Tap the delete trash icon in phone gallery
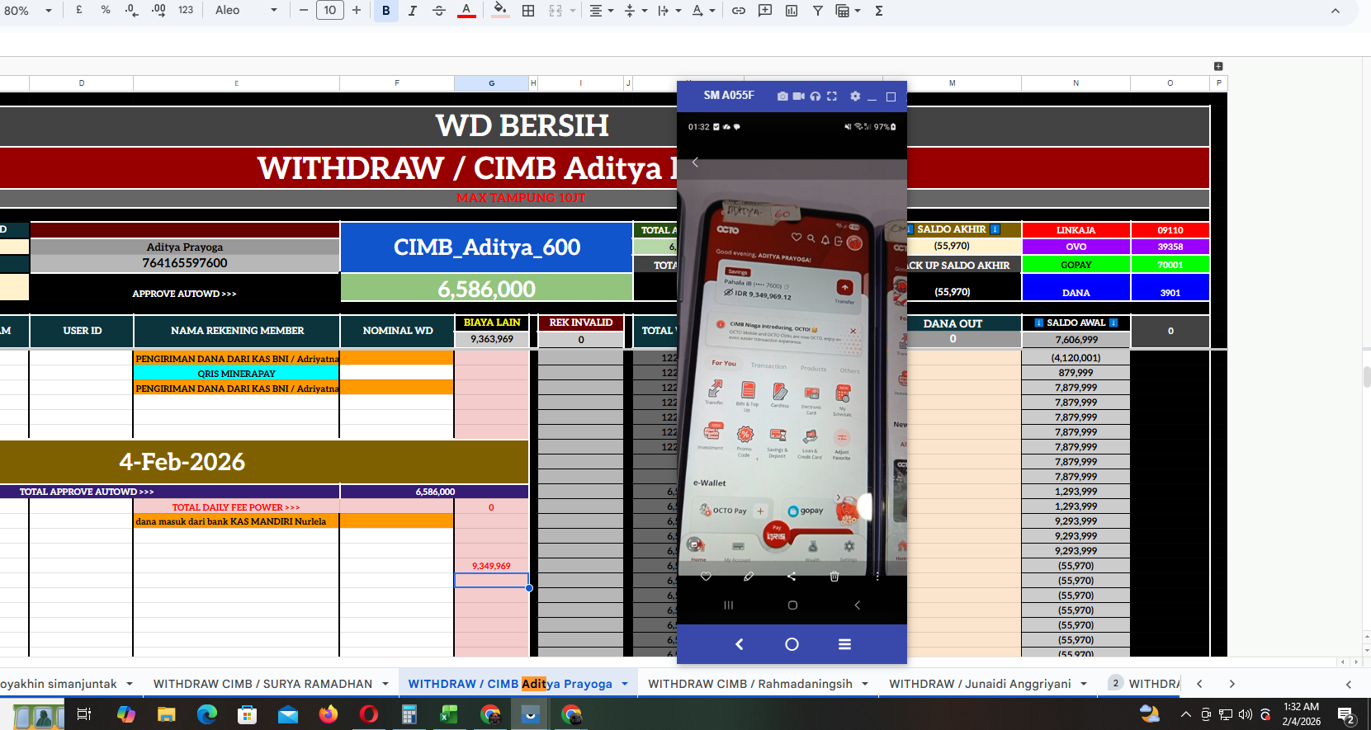 834,577
